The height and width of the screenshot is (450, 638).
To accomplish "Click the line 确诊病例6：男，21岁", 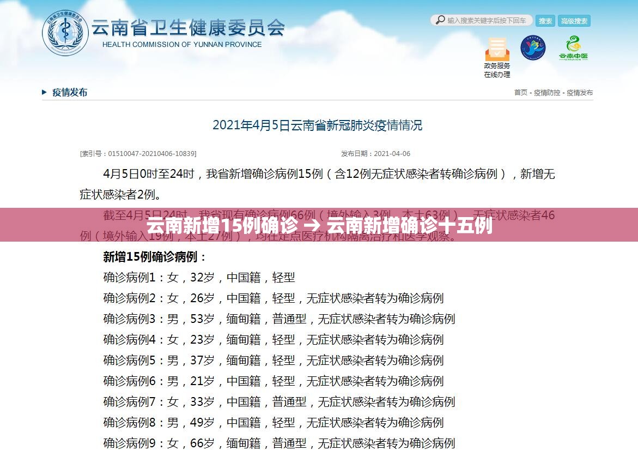I will (x=274, y=381).
